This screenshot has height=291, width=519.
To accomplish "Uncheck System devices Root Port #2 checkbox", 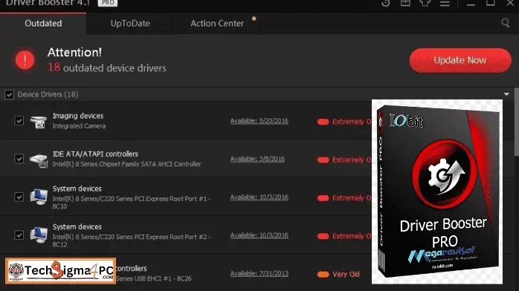I will coord(19,235).
